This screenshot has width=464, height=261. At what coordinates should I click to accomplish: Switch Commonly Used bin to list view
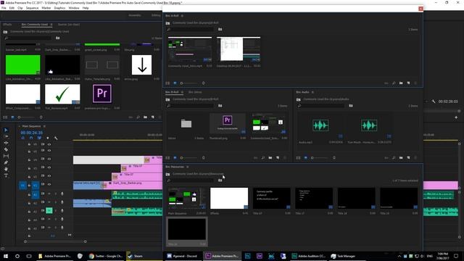[5, 117]
